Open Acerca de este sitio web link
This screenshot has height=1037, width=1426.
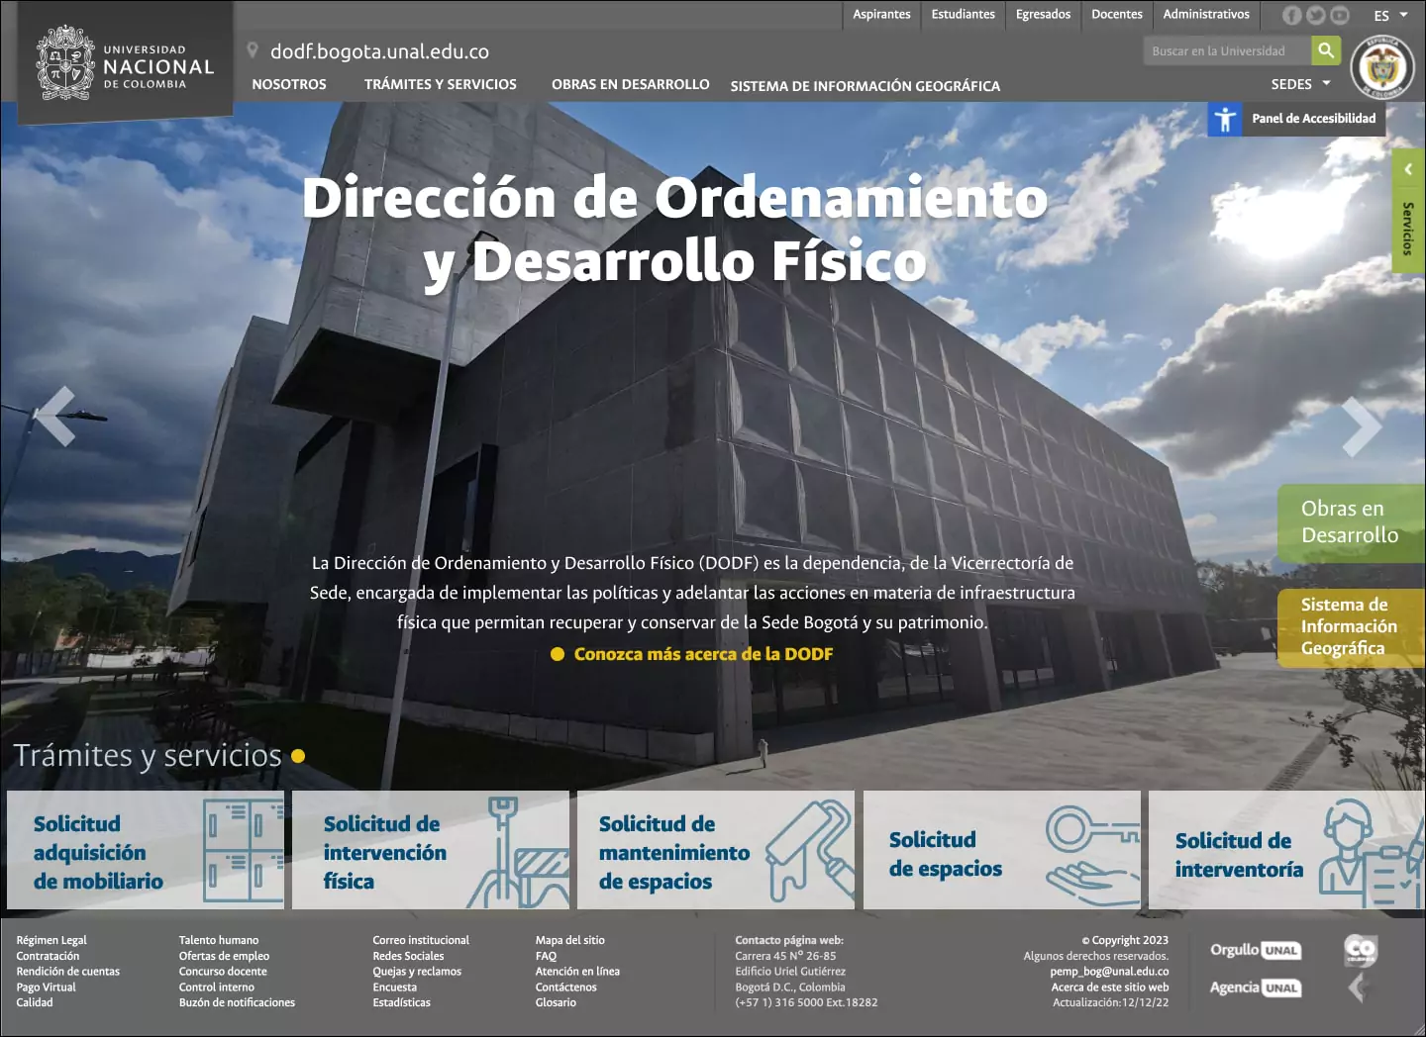coord(1110,988)
